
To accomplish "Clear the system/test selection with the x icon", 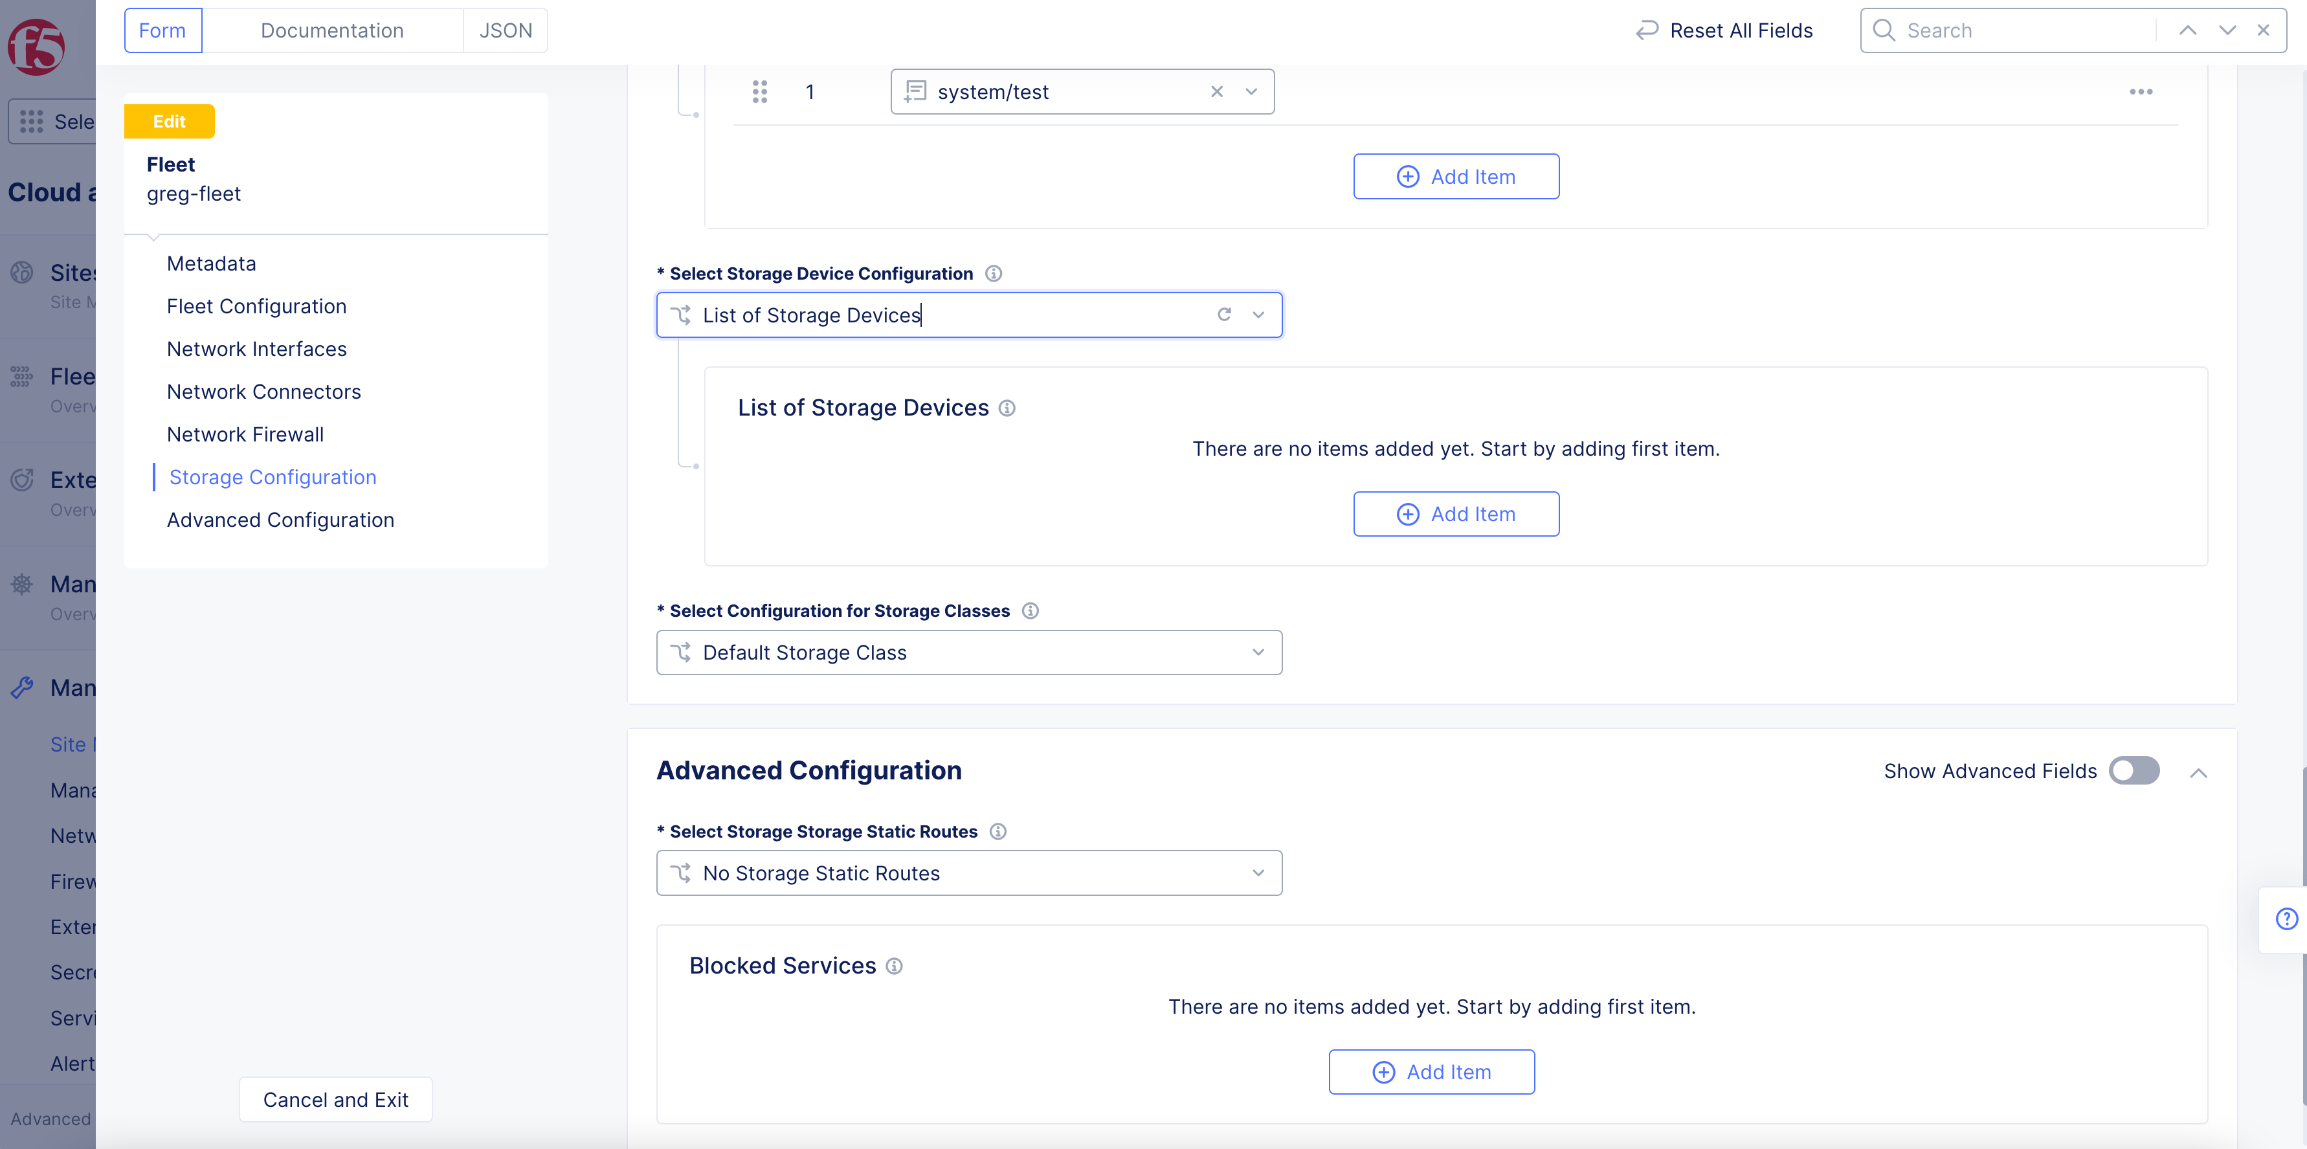I will tap(1217, 91).
